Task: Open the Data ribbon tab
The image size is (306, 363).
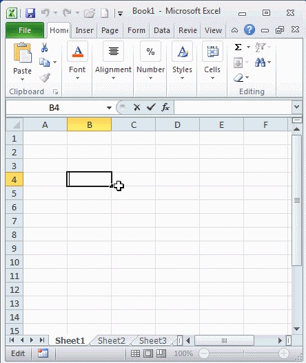Action: coord(162,30)
